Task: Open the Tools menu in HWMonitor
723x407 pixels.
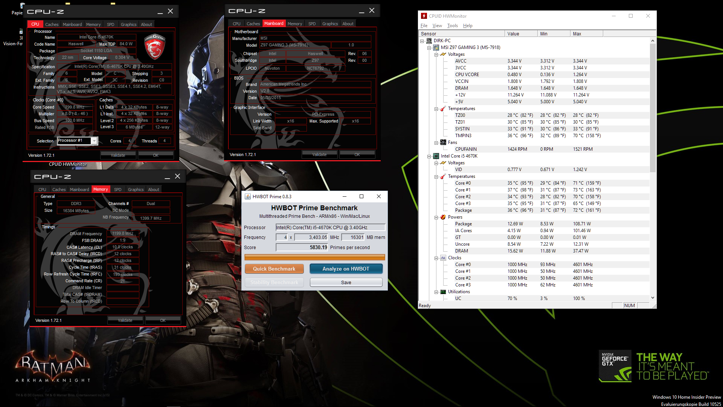Action: tap(452, 26)
